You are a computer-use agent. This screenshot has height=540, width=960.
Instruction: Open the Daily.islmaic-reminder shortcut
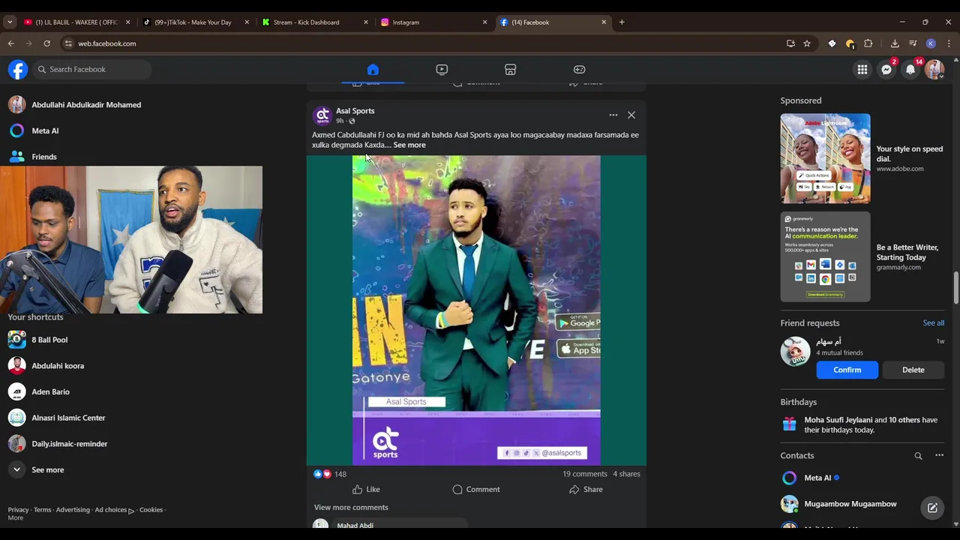point(69,444)
